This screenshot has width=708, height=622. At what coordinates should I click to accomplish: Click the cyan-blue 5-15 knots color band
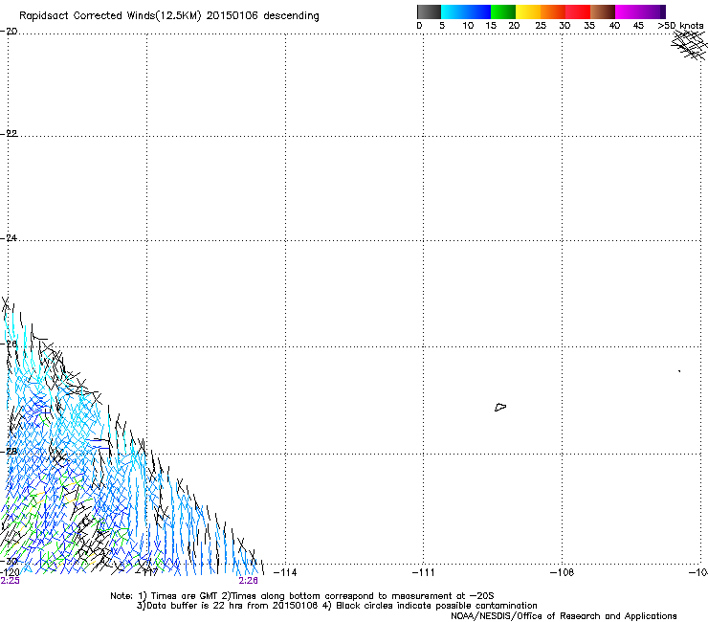click(x=466, y=11)
